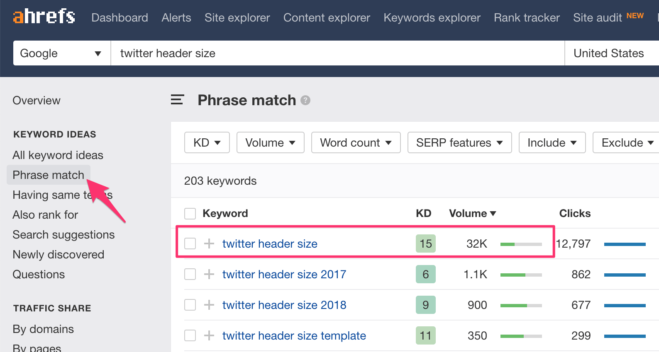Open the KD filter dropdown
659x352 pixels.
(x=207, y=142)
